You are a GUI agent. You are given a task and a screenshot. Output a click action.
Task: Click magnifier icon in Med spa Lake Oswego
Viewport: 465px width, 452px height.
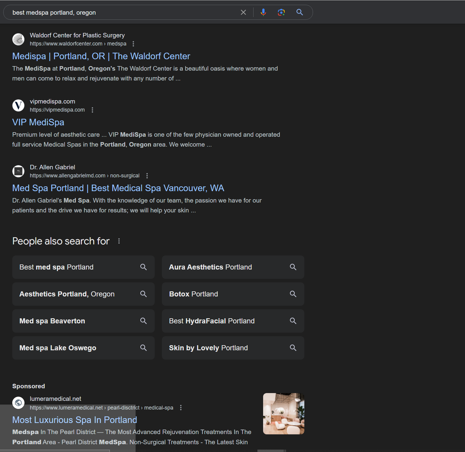point(143,348)
